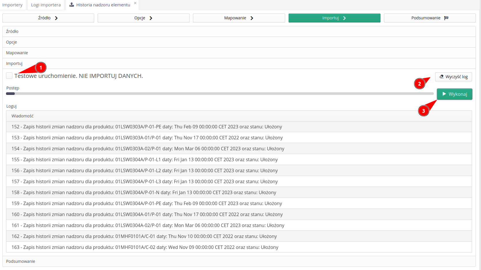Click the chevron arrow on the Źródło step

(57, 18)
